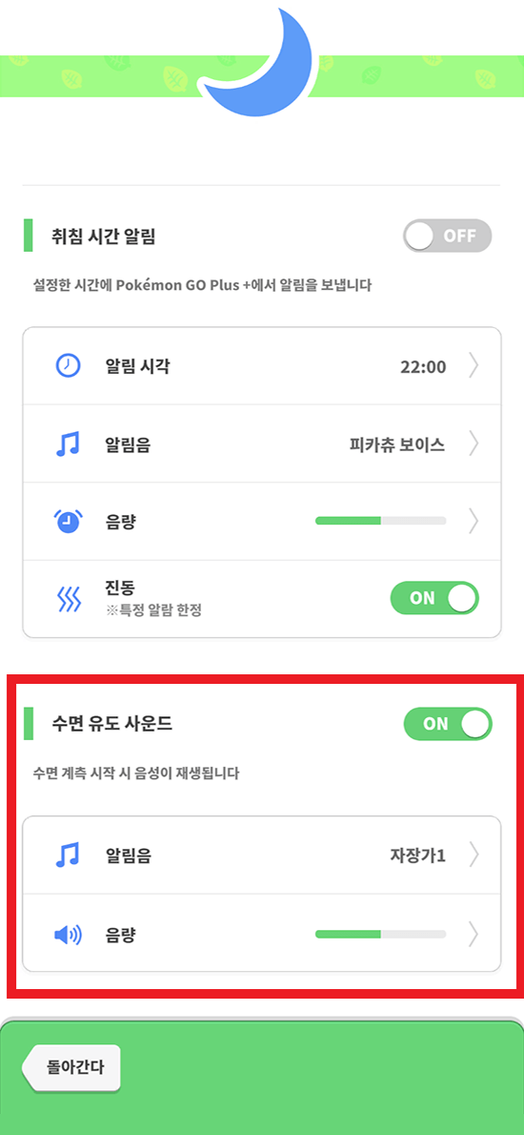Viewport: 524px width, 1135px height.
Task: Tap the music note icon in bedtime alarm
Action: pos(68,443)
